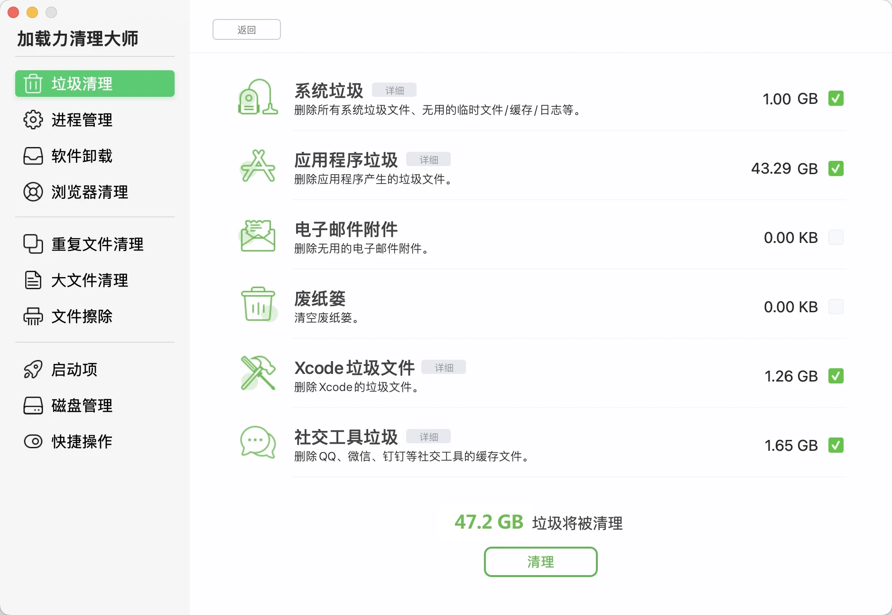This screenshot has height=615, width=892.
Task: Click the chat bubbles icon for 社交工具垃圾
Action: point(258,442)
